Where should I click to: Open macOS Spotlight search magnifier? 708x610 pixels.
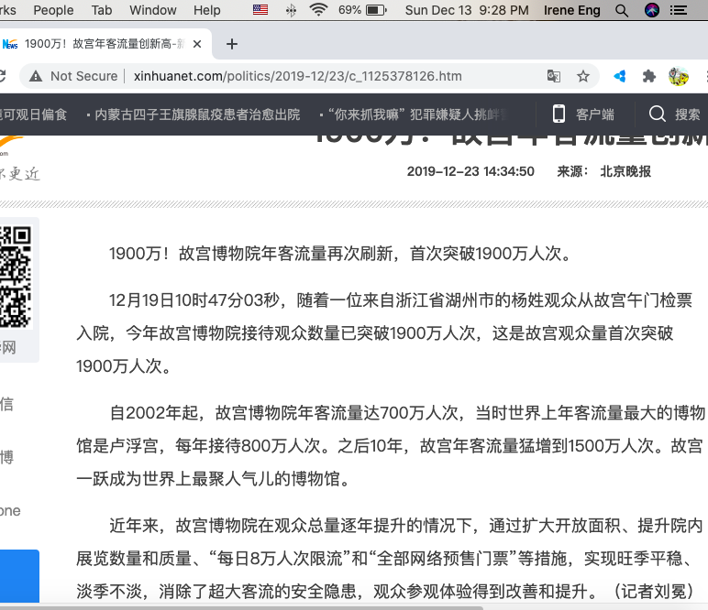[622, 10]
